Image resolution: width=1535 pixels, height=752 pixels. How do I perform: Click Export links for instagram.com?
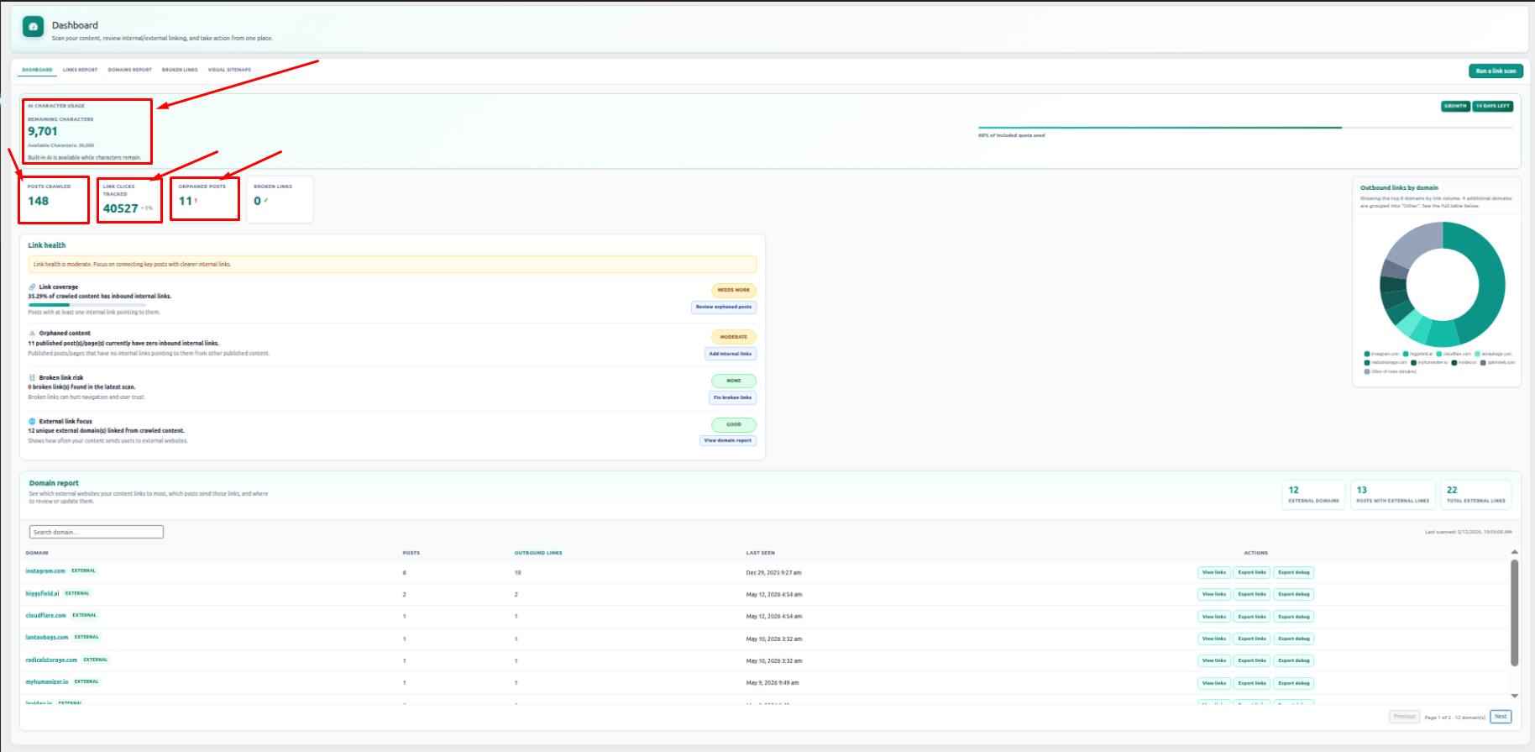pos(1252,572)
